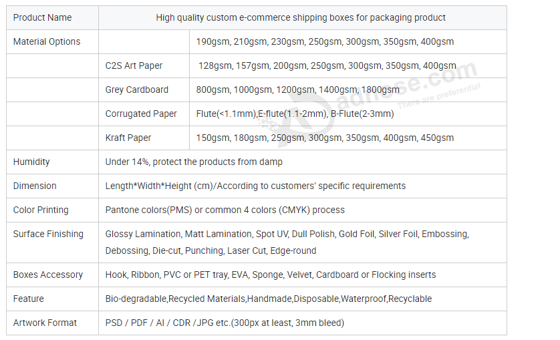Click the Material Options label
Image resolution: width=560 pixels, height=340 pixels.
tap(47, 42)
